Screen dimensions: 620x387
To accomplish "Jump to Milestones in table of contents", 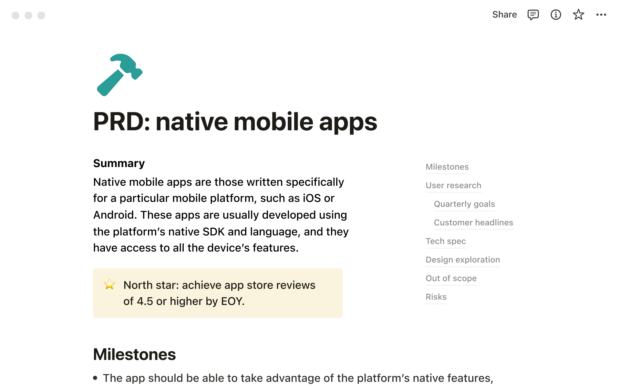I will (447, 167).
